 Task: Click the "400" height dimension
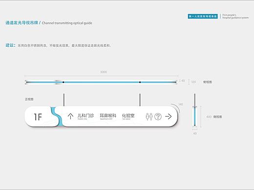point(209,117)
